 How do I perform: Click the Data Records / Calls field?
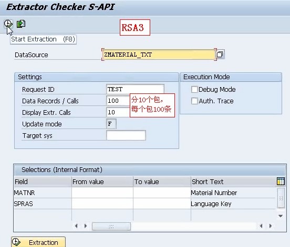pos(118,101)
